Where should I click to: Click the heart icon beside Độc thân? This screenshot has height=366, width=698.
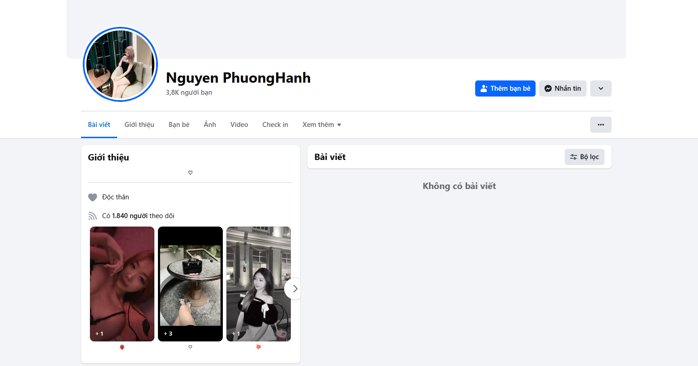pyautogui.click(x=93, y=197)
